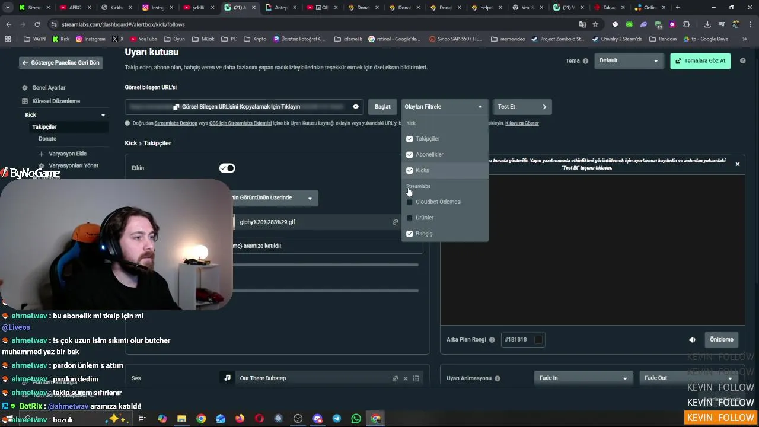
Task: Click Temalara Göz At button
Action: [700, 60]
